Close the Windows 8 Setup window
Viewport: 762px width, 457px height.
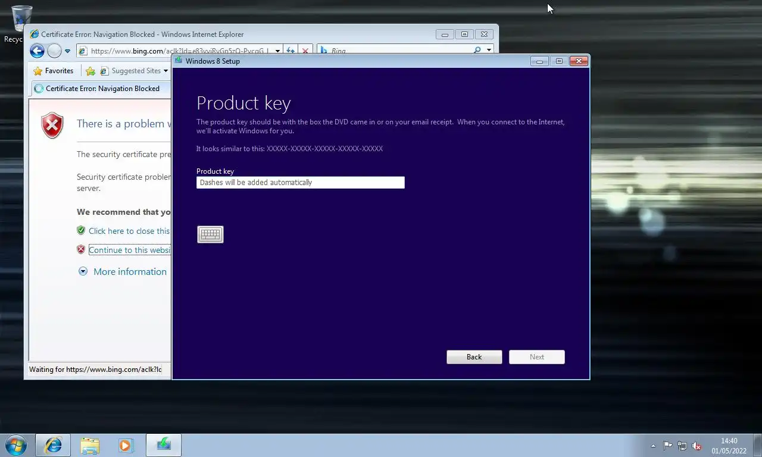point(579,61)
